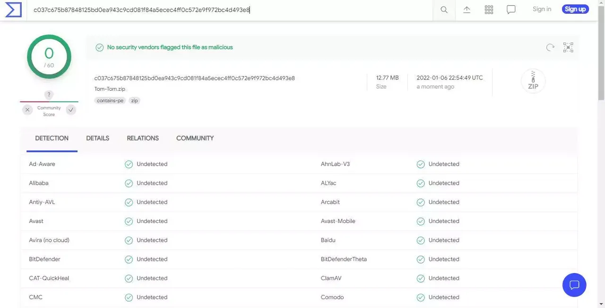Click the ClamAV undetected check icon
This screenshot has width=605, height=308.
[x=421, y=278]
